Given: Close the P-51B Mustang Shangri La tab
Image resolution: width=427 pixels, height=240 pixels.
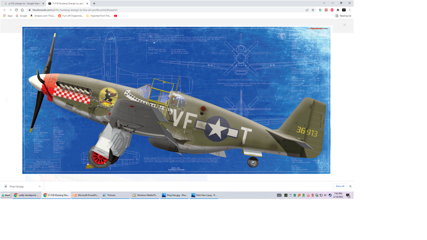Looking at the screenshot, I should coord(87,4).
